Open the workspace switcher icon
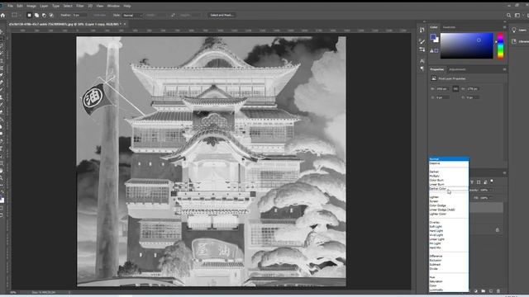This screenshot has width=529, height=297. click(517, 15)
